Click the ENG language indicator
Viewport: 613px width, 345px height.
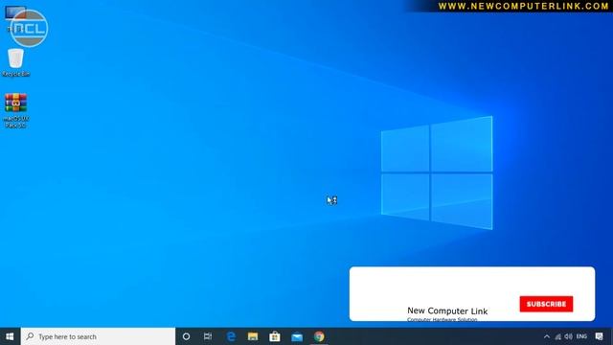pyautogui.click(x=581, y=336)
